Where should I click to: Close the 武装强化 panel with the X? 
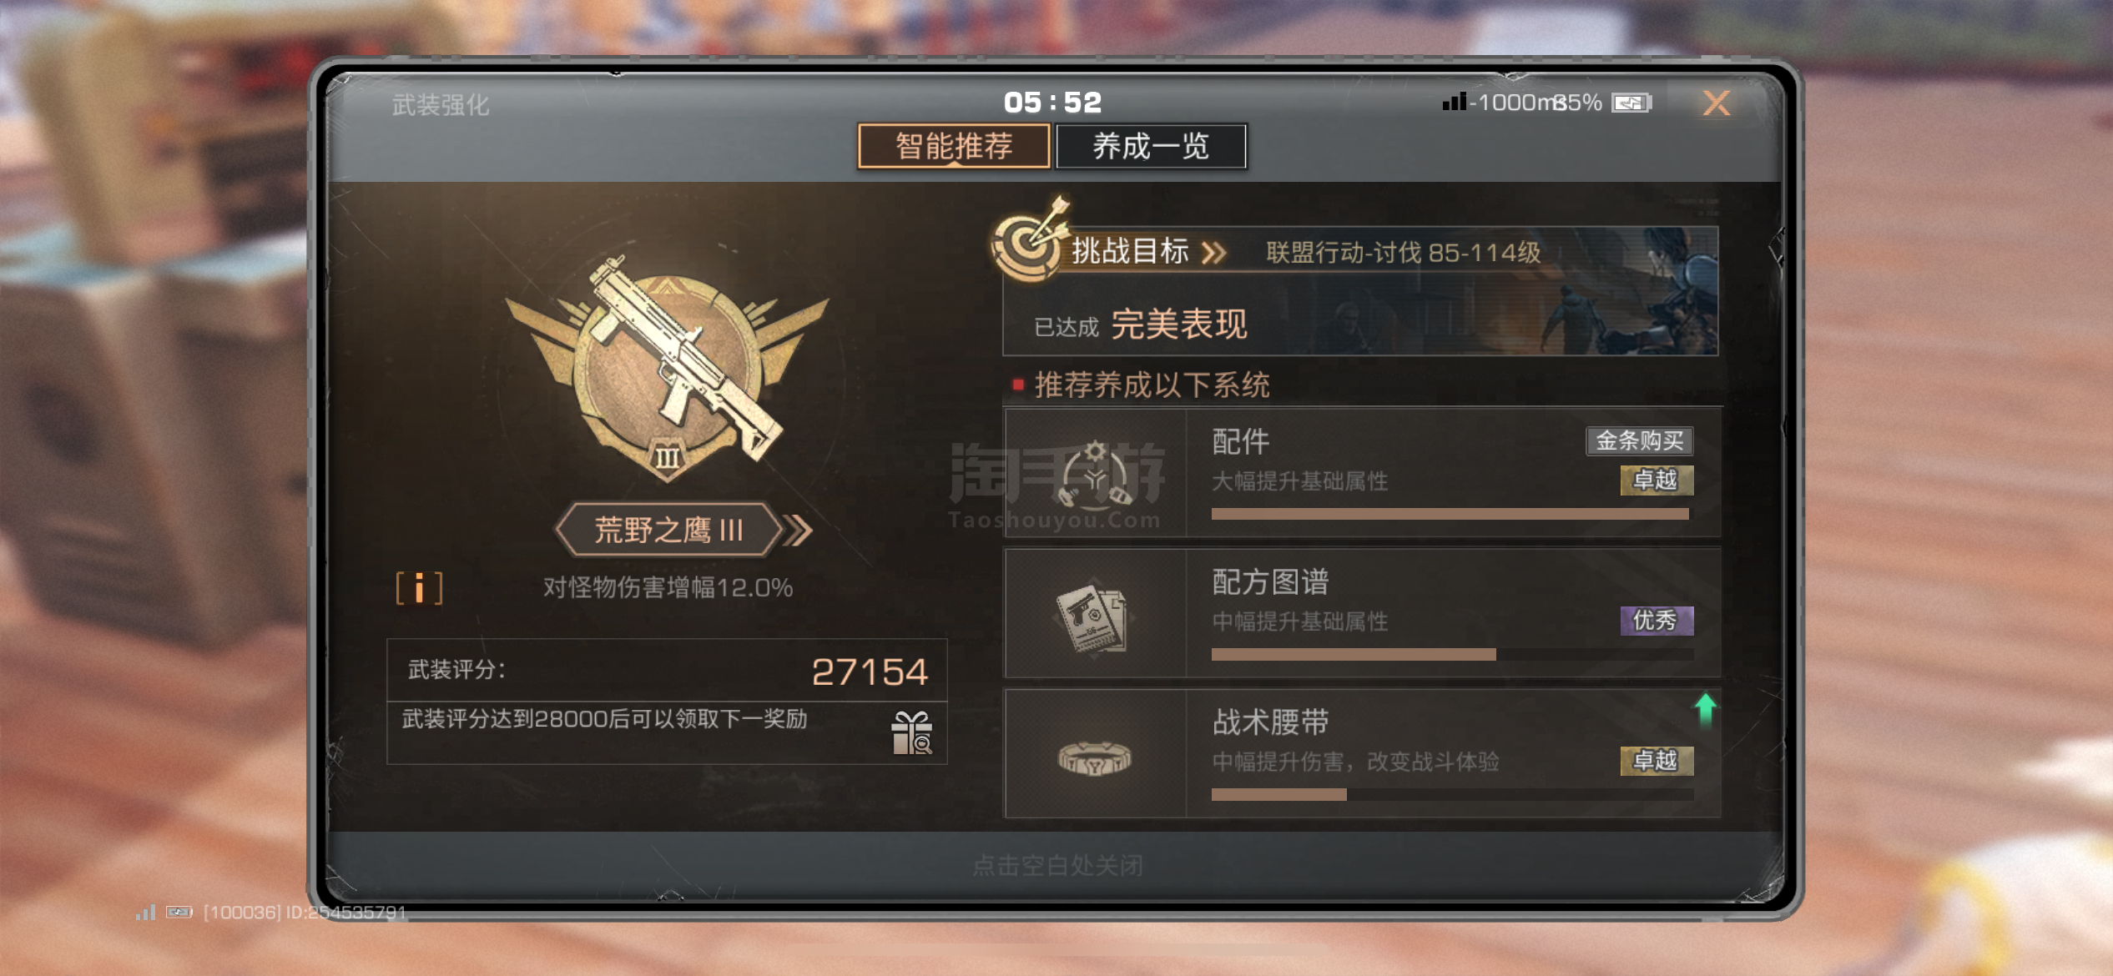point(1716,103)
